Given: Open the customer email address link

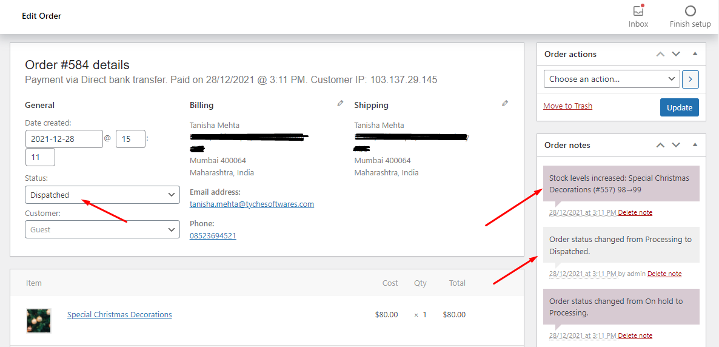Looking at the screenshot, I should [x=252, y=204].
